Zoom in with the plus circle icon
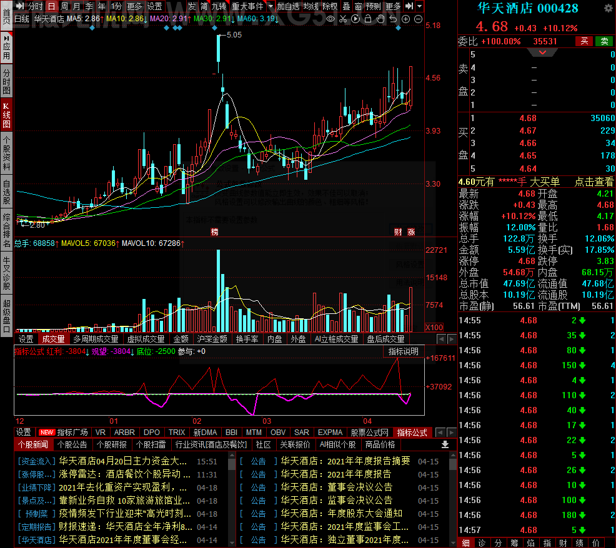The width and height of the screenshot is (616, 548). pos(406,19)
